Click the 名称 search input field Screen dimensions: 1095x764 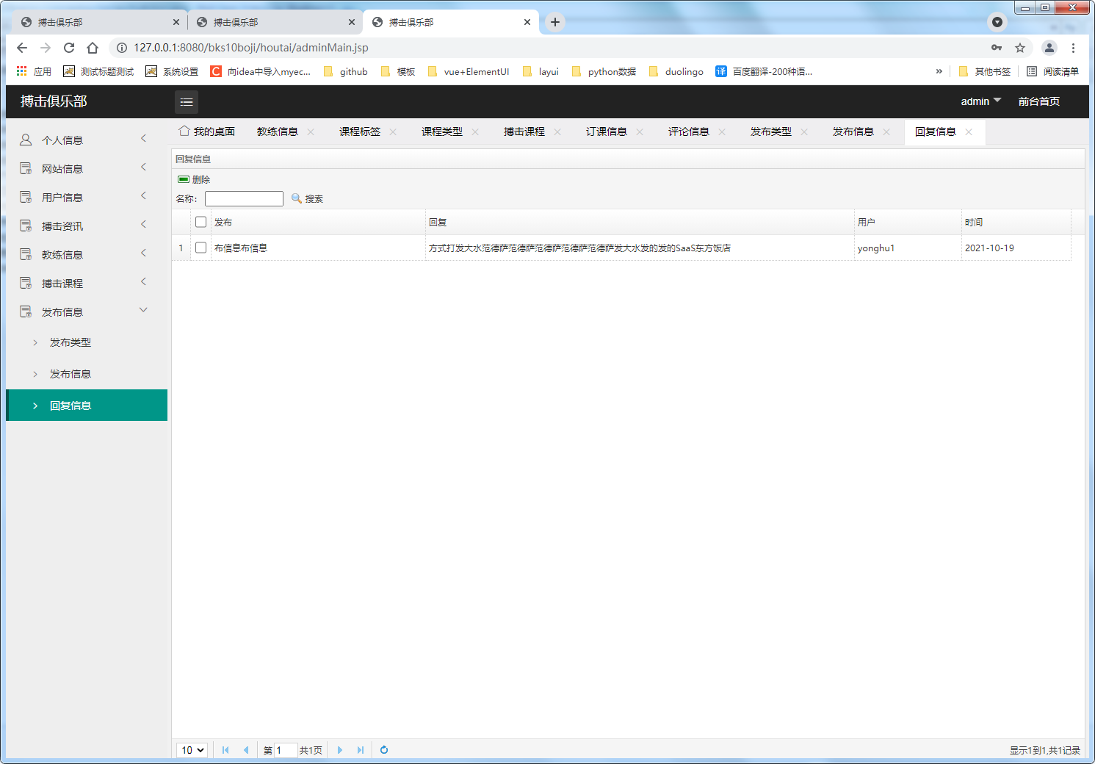coord(244,198)
